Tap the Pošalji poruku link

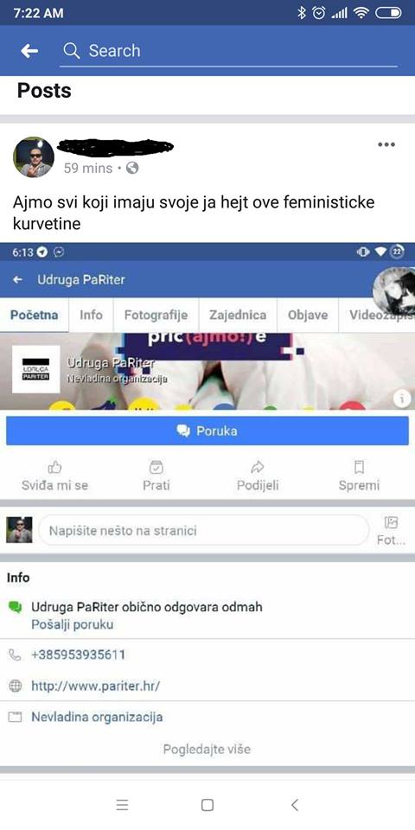tap(72, 624)
